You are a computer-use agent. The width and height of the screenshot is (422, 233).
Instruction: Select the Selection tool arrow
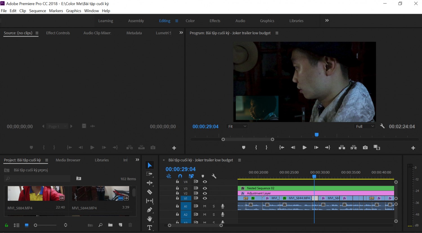[x=150, y=165]
